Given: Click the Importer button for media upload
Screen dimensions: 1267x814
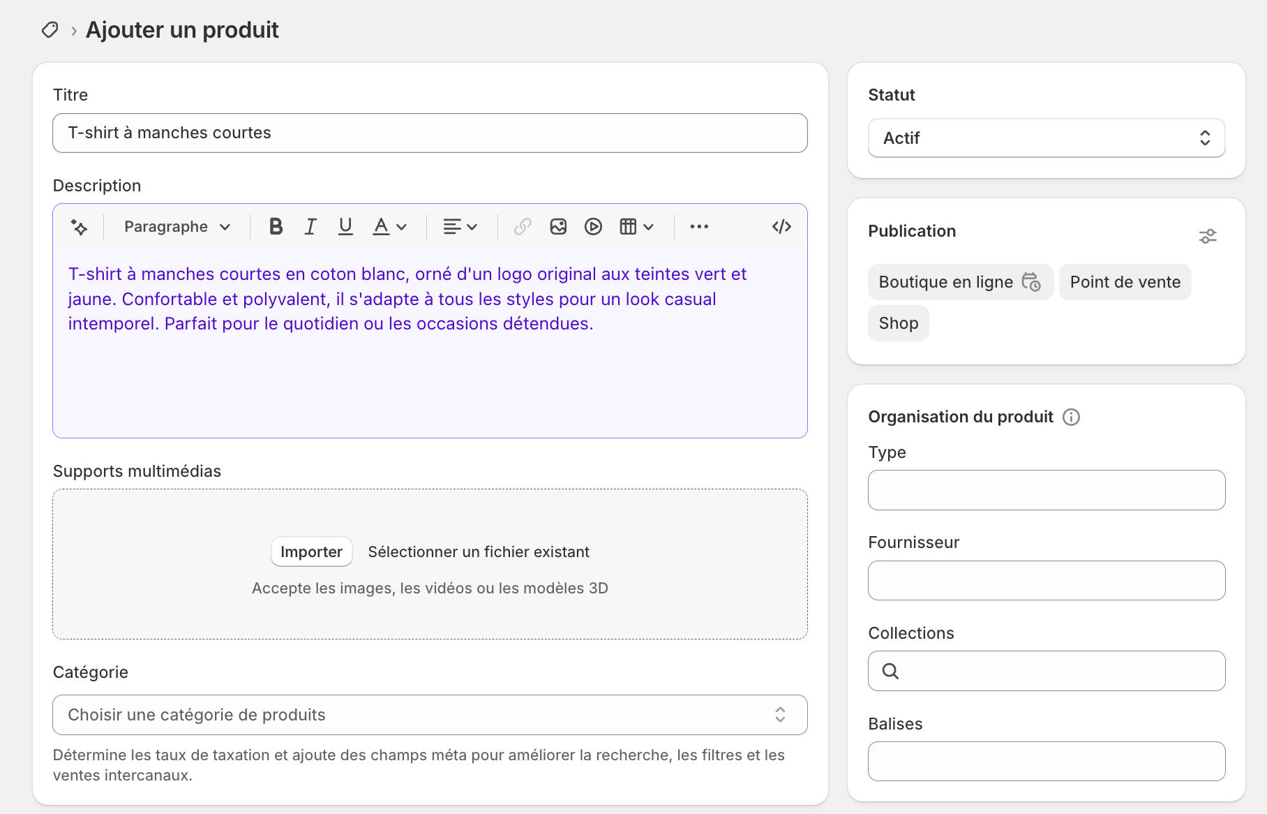Looking at the screenshot, I should (311, 551).
